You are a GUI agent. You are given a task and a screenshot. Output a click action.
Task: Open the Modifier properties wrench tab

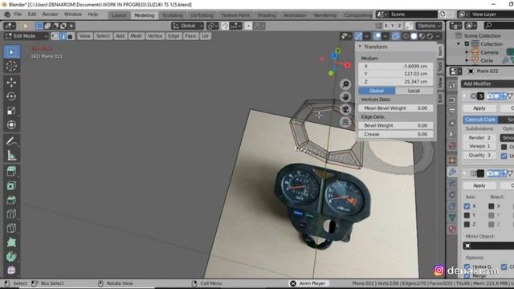[452, 172]
